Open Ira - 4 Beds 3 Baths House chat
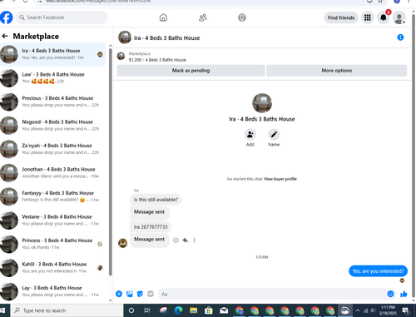The height and width of the screenshot is (317, 416). pos(52,54)
